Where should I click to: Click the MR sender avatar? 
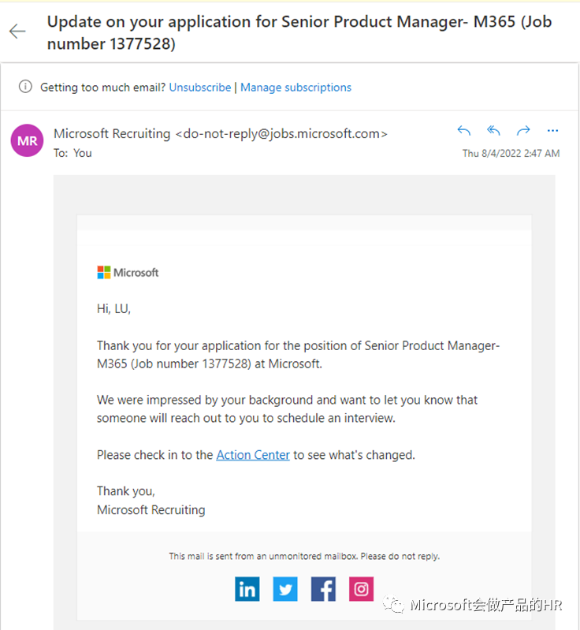point(27,140)
